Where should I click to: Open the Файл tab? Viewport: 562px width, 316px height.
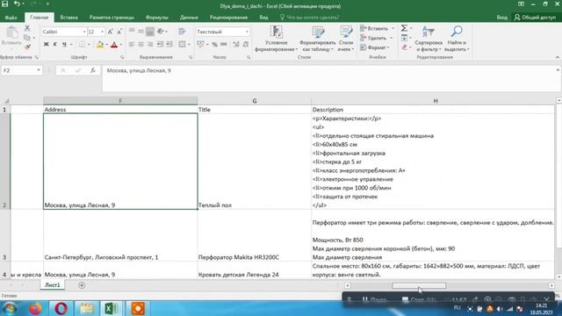click(11, 18)
